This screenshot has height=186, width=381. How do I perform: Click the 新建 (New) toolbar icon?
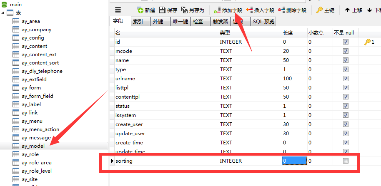point(140,10)
